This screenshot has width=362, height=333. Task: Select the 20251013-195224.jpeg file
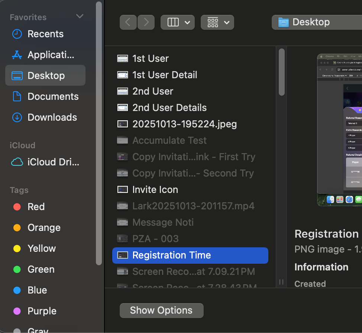coord(184,124)
